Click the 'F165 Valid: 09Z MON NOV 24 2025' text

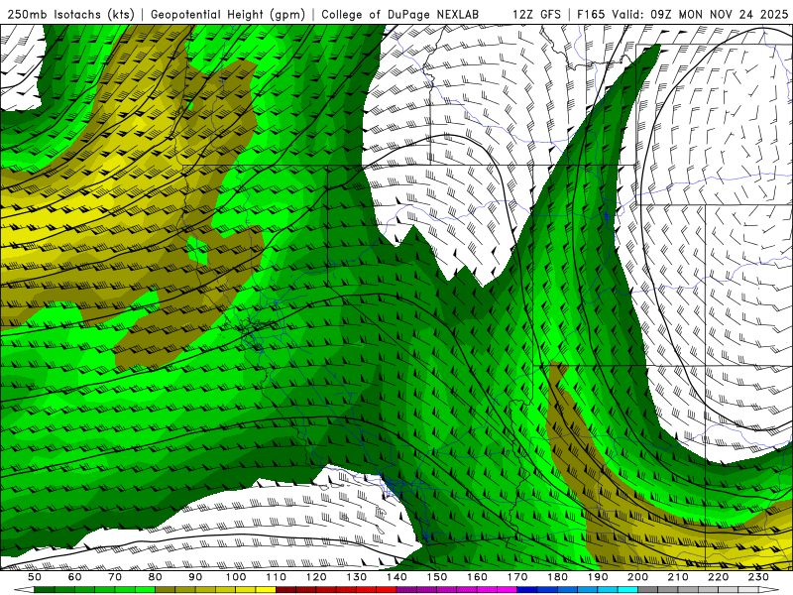tap(683, 14)
